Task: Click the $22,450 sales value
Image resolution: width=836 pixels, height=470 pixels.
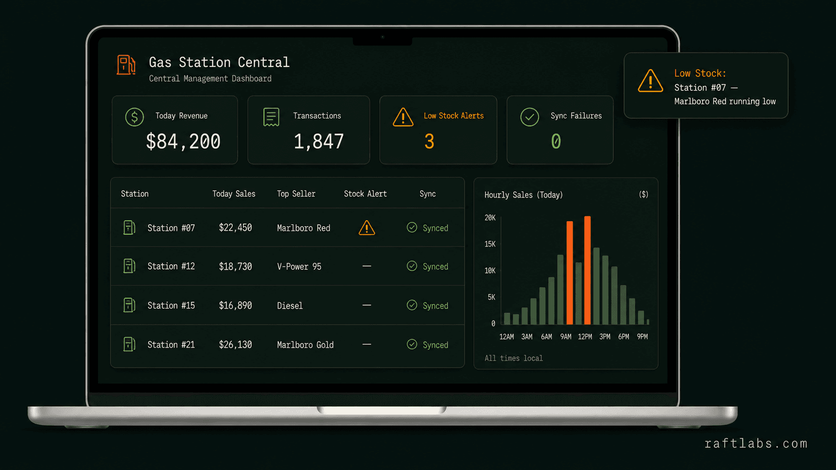Action: (x=235, y=228)
